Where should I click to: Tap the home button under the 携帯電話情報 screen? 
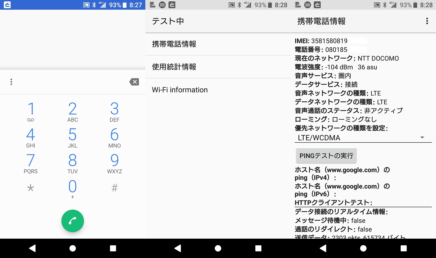point(363,248)
